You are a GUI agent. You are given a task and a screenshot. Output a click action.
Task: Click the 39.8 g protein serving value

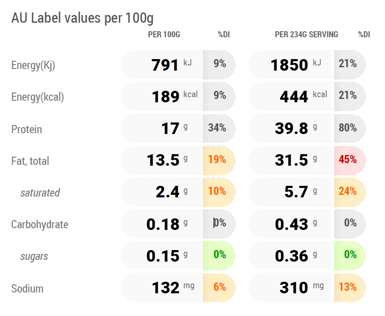point(290,128)
